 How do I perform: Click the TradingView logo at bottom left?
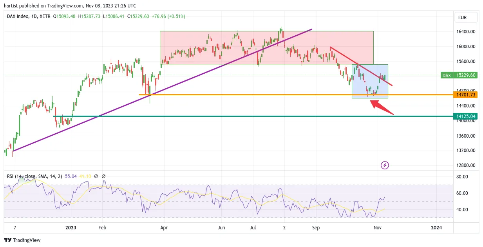point(22,240)
